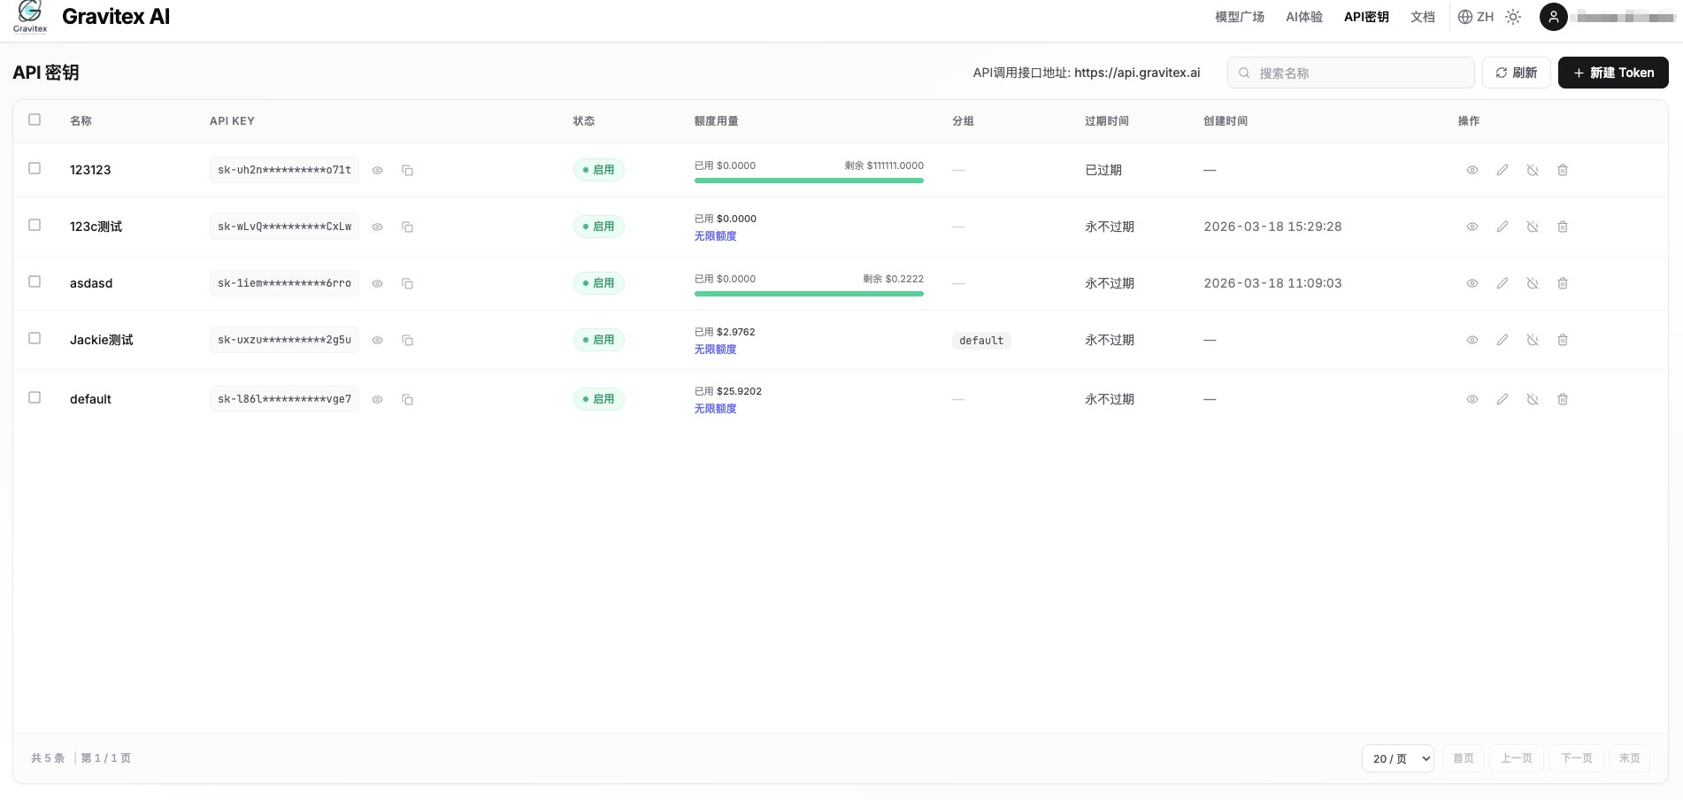Screen dimensions: 1683x800
Task: Click the API address https://api.gravitex.ai
Action: (x=1137, y=73)
